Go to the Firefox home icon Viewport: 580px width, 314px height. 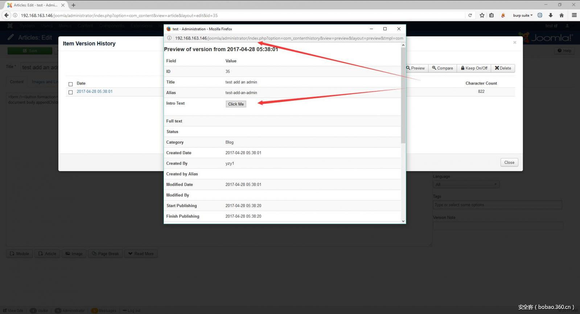click(562, 15)
